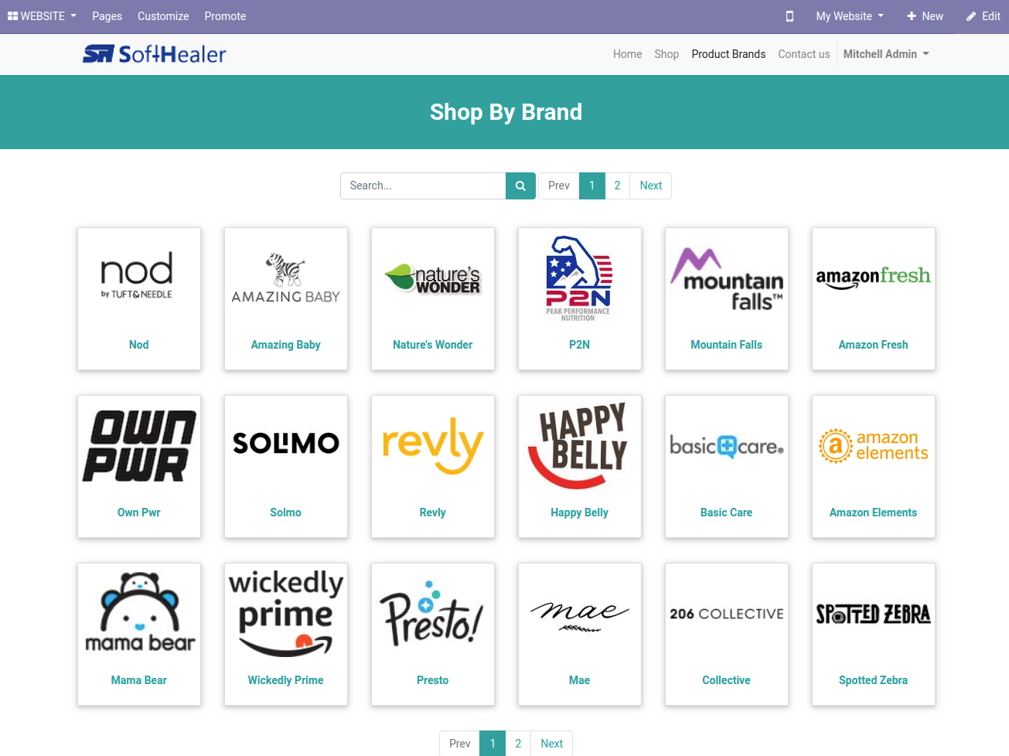This screenshot has width=1009, height=756.
Task: Click the SoftHealer logo
Action: 155,54
